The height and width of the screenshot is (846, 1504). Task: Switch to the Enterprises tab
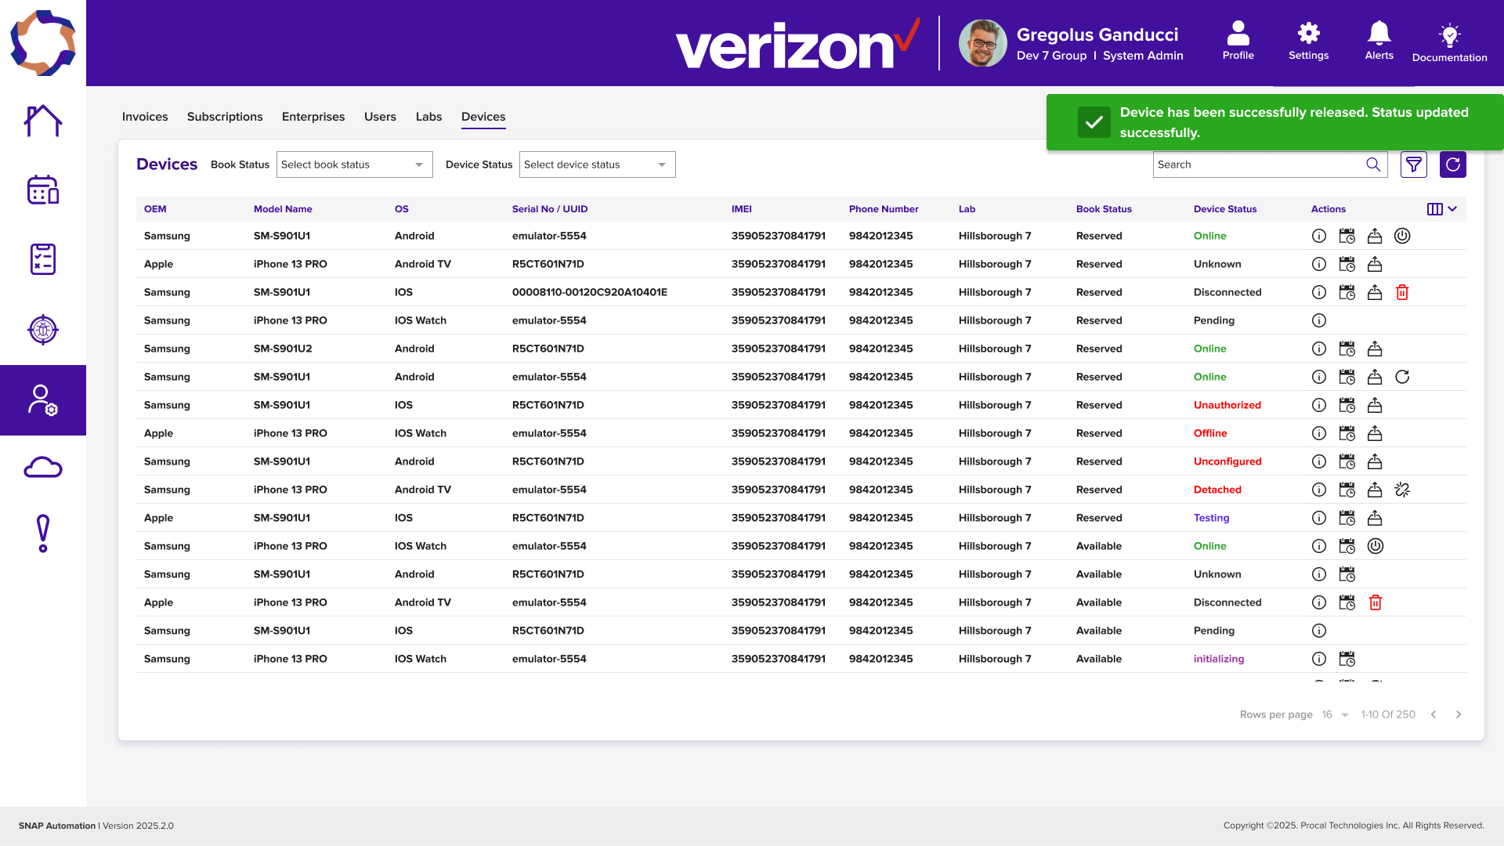click(313, 117)
